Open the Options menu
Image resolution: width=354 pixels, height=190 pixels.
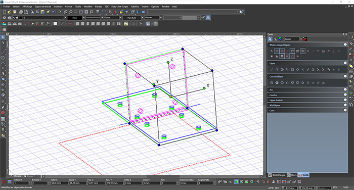pos(155,7)
